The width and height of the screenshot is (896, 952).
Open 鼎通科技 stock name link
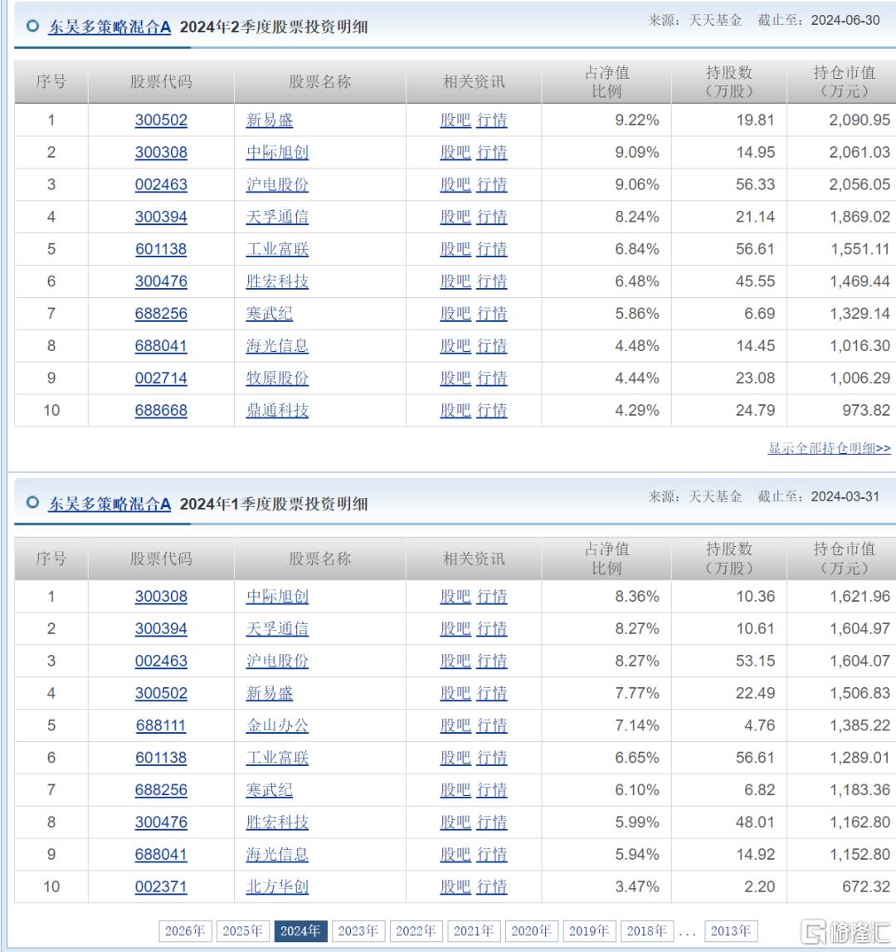(277, 410)
